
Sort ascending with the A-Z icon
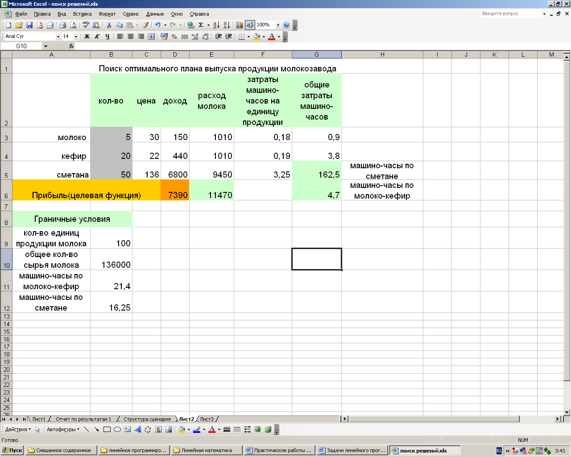click(216, 25)
